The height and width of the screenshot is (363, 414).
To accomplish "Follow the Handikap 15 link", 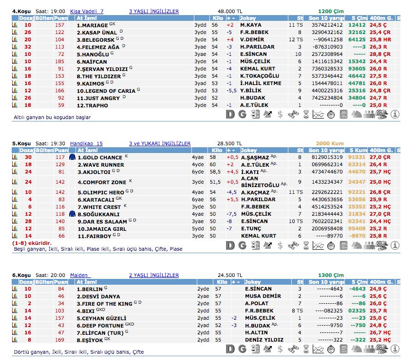I will (86, 143).
